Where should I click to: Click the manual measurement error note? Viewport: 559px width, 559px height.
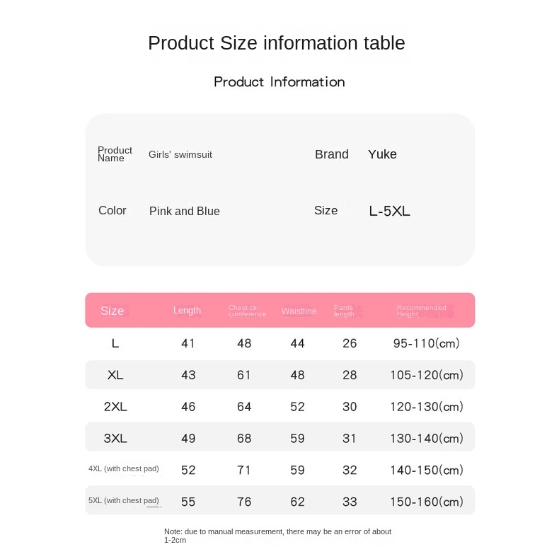[x=277, y=536]
